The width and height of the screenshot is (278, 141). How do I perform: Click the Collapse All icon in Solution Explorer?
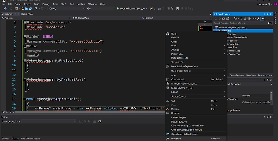245,18
